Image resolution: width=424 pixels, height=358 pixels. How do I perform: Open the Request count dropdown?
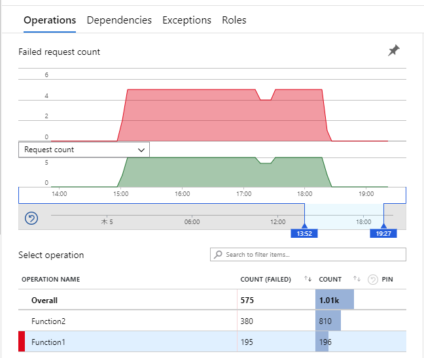(84, 150)
